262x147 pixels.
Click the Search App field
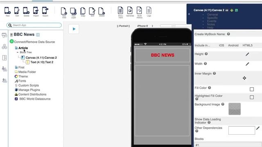(x=34, y=25)
